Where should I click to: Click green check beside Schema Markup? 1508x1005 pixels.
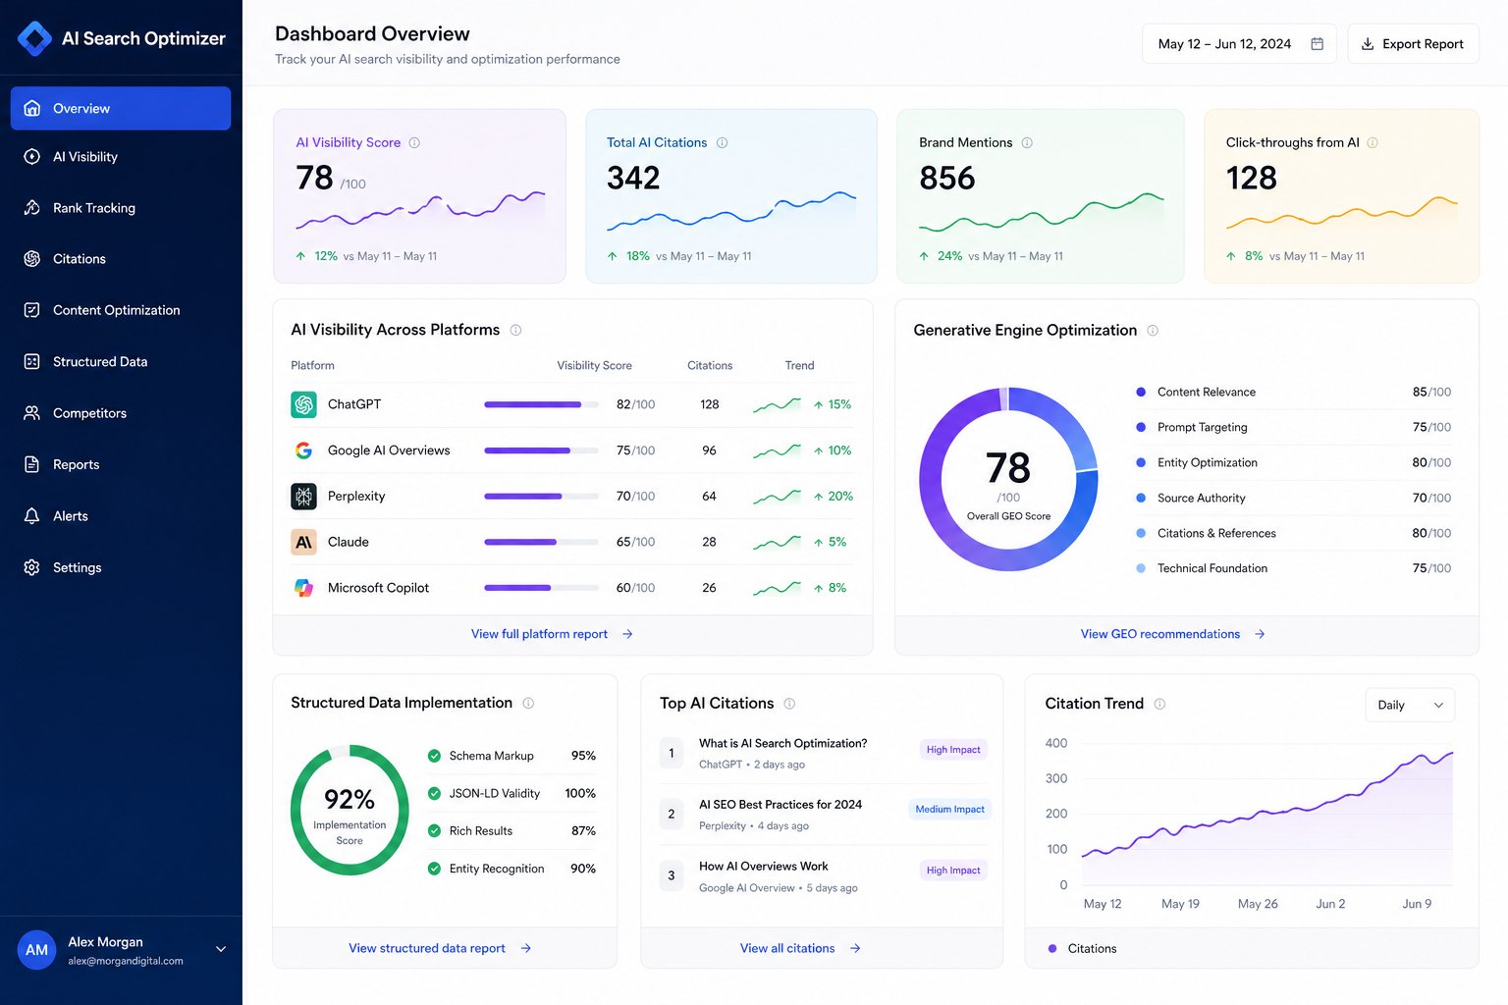(x=434, y=756)
